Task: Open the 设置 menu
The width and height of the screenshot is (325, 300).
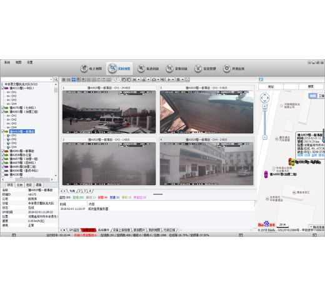Action: point(29,62)
